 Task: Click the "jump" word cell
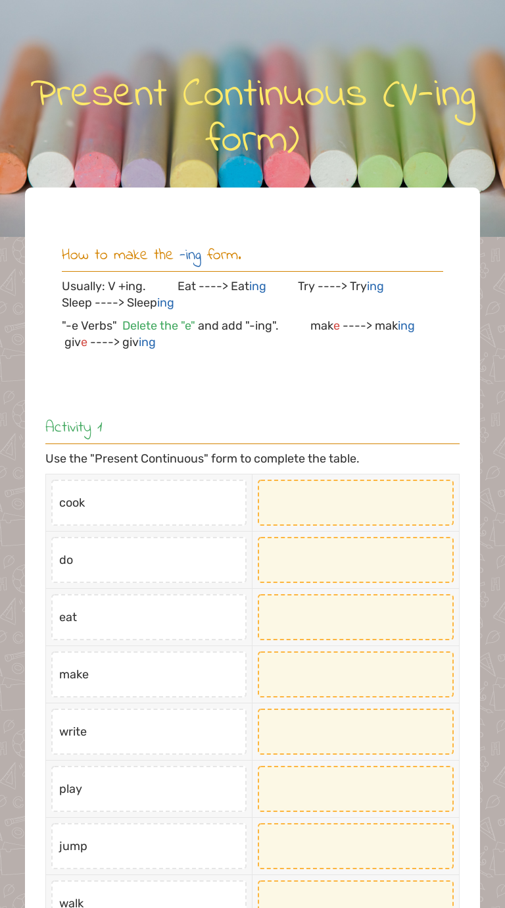point(149,846)
